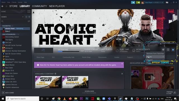The width and height of the screenshot is (179, 101).
Task: Open the DLC link
Action: (53, 57)
